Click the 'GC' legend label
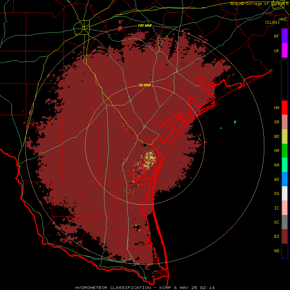 276,222
